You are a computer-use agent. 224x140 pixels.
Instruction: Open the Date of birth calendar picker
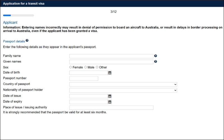(x=110, y=73)
